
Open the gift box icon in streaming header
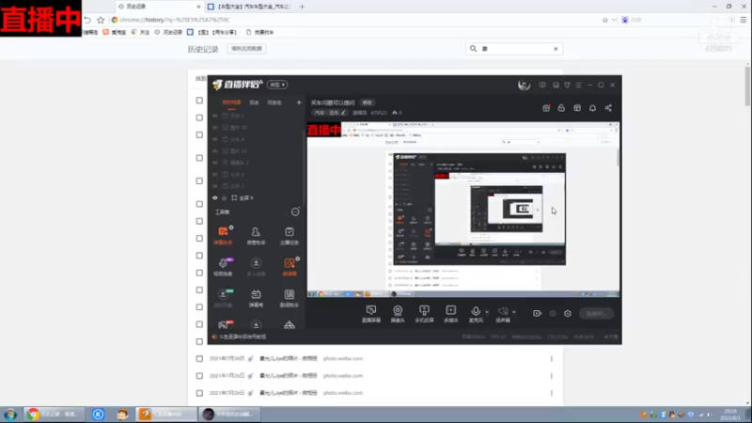click(546, 108)
